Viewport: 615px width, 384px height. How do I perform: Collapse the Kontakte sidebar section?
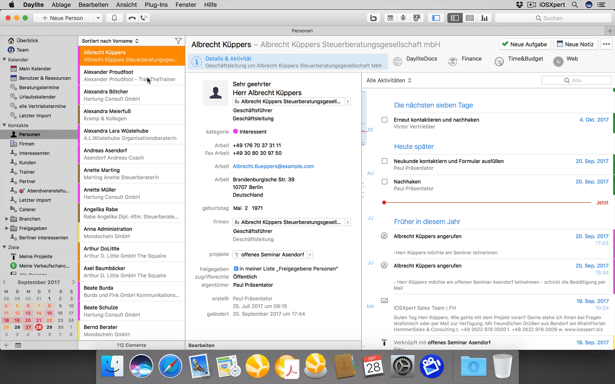[x=4, y=125]
